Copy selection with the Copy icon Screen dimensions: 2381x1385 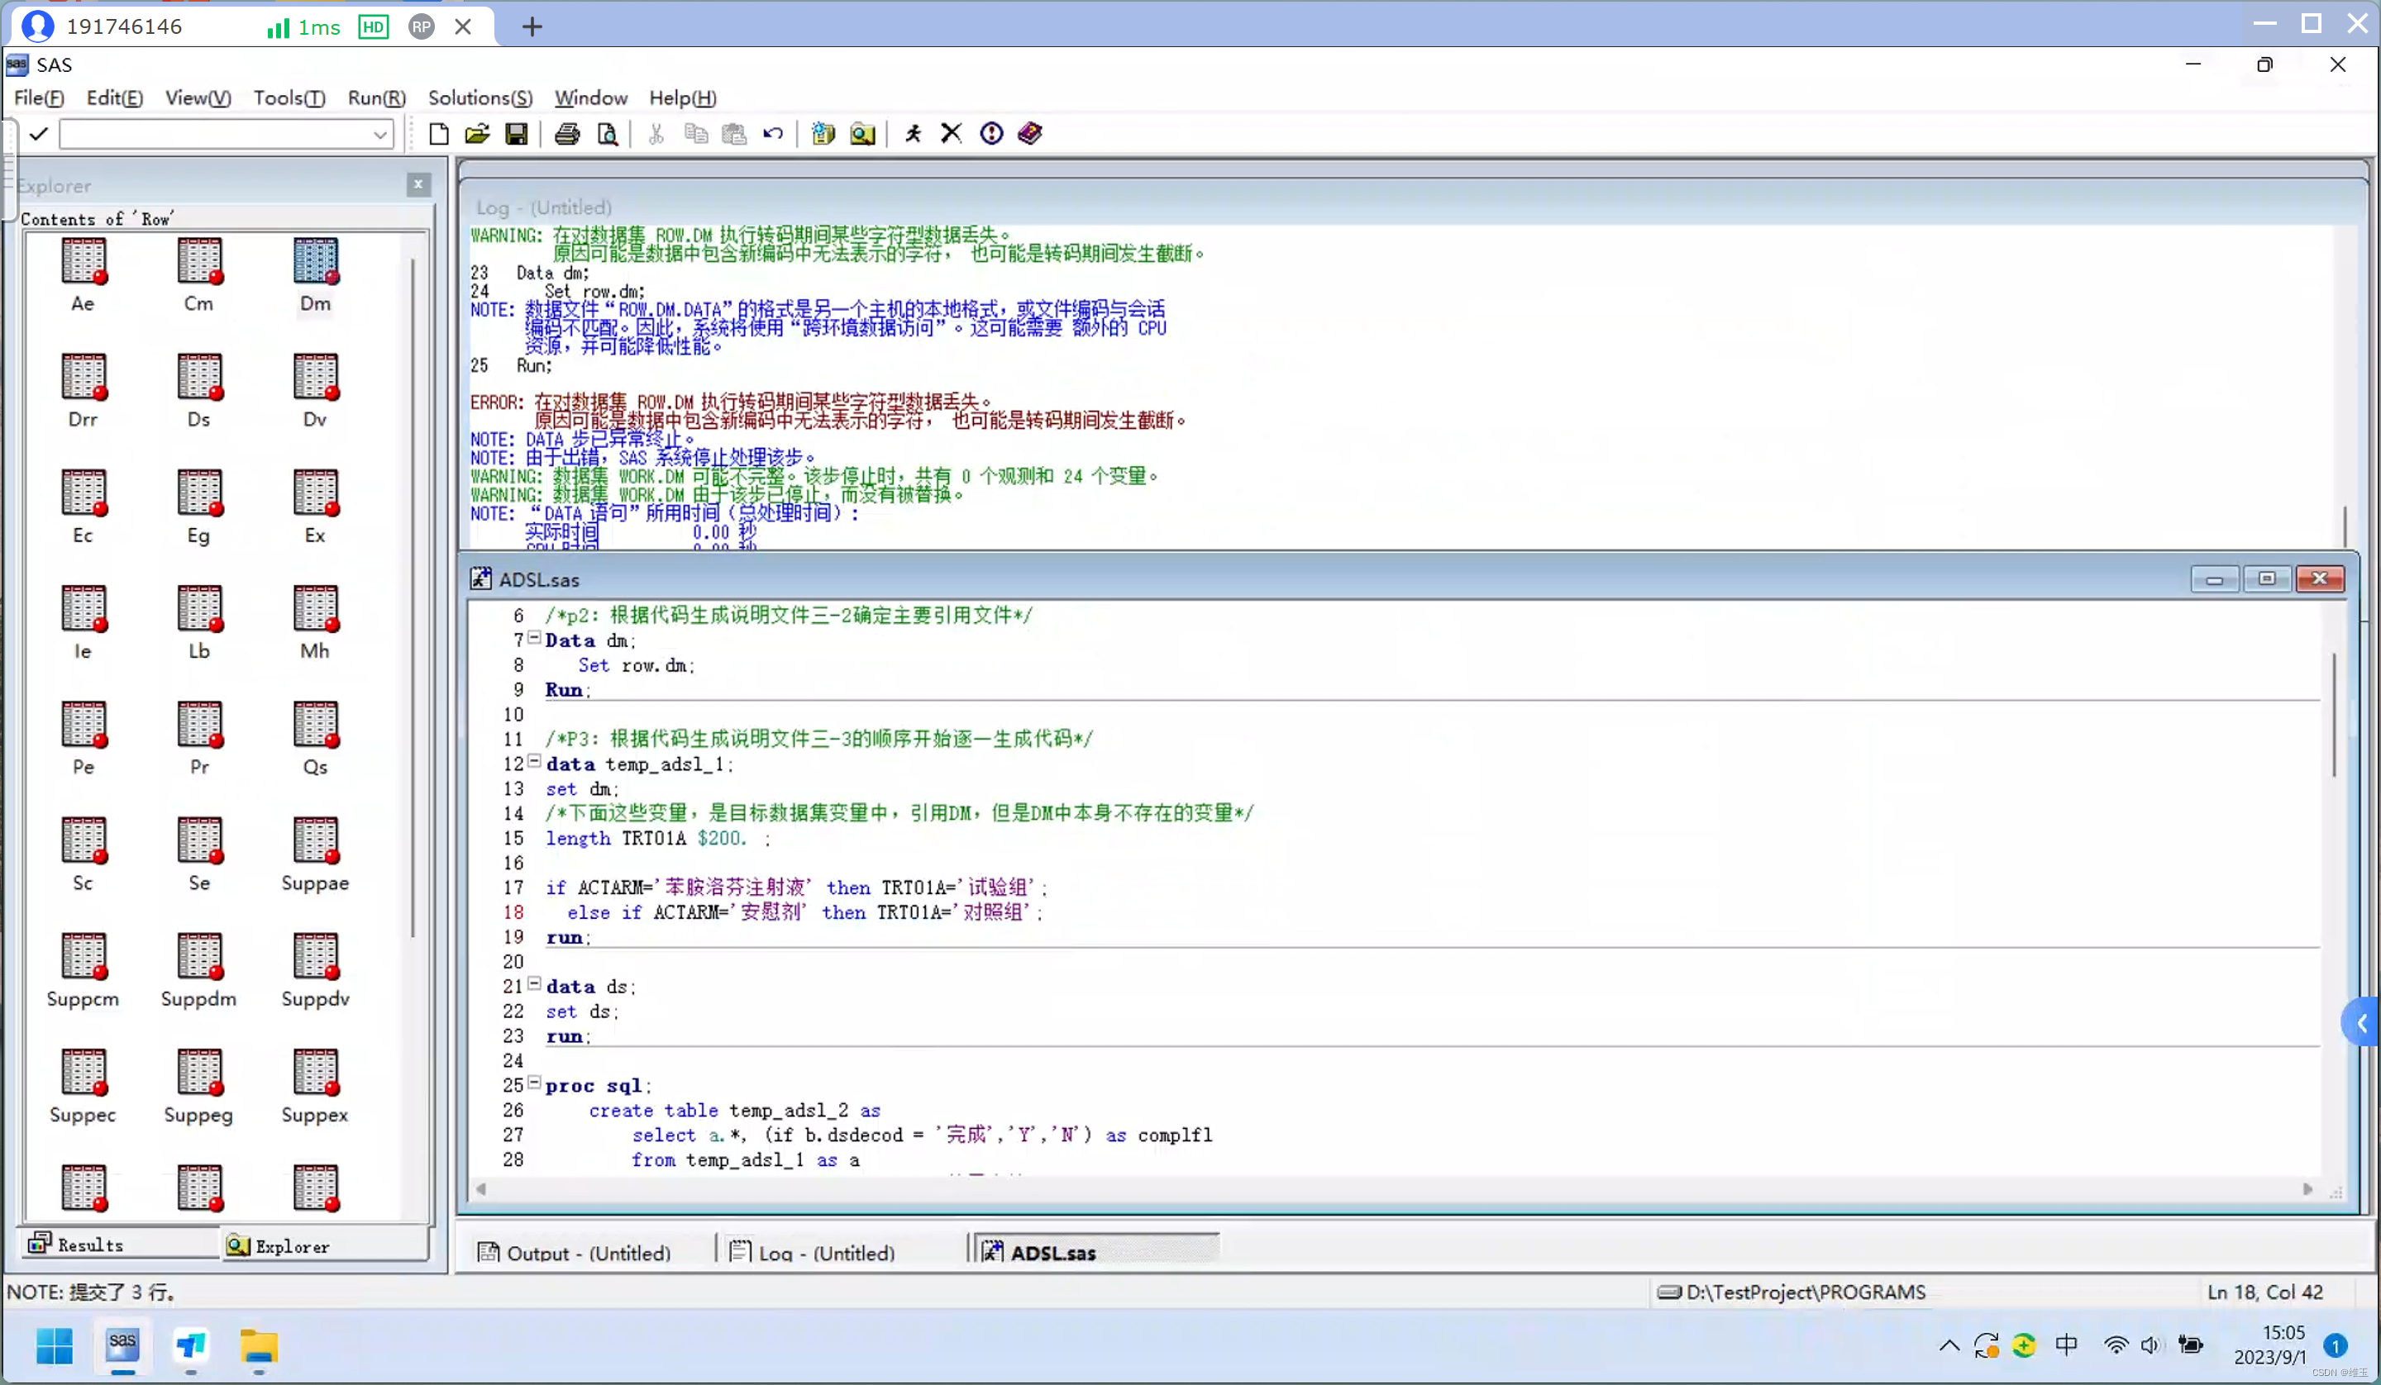tap(695, 134)
